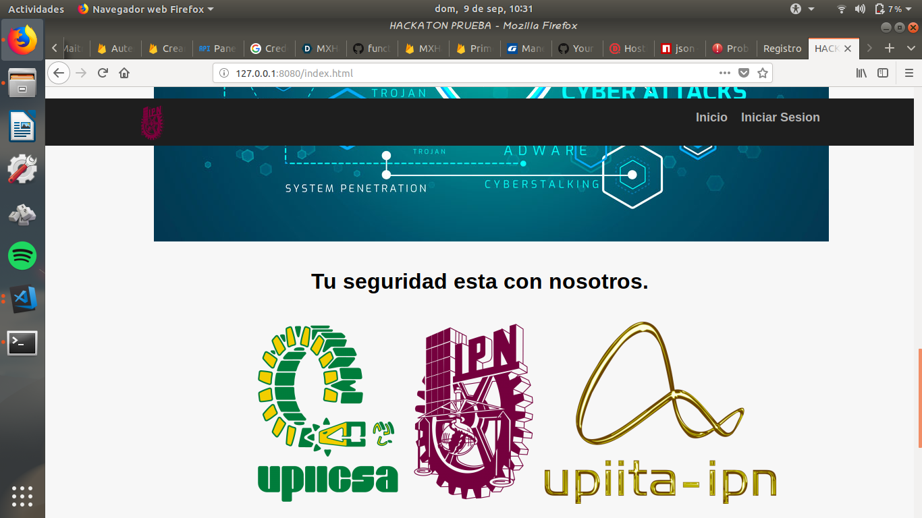Viewport: 922px width, 518px height.
Task: Switch to the Prob tab
Action: (x=731, y=49)
